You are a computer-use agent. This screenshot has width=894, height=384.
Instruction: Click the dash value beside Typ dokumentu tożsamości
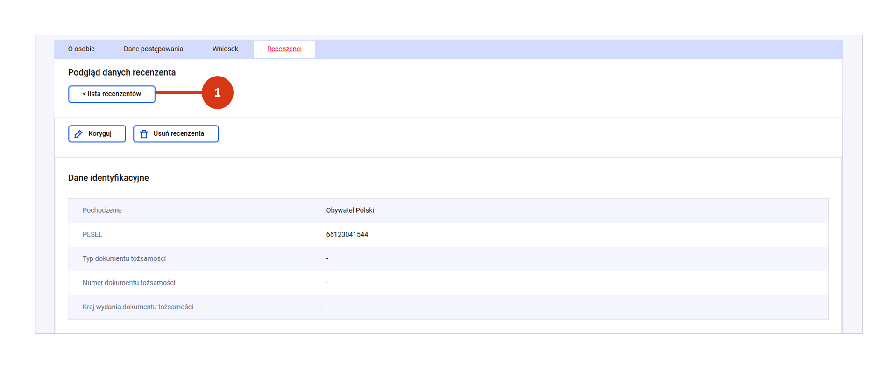click(x=327, y=259)
